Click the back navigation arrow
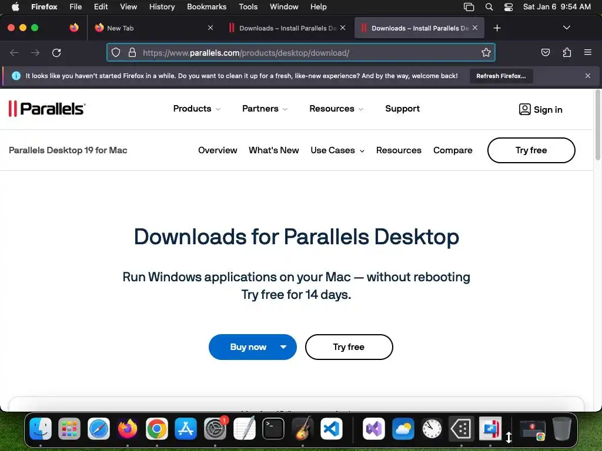 point(14,52)
